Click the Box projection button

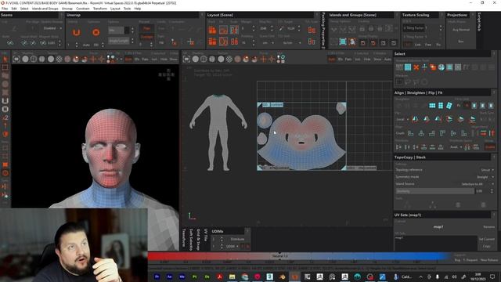point(461,42)
